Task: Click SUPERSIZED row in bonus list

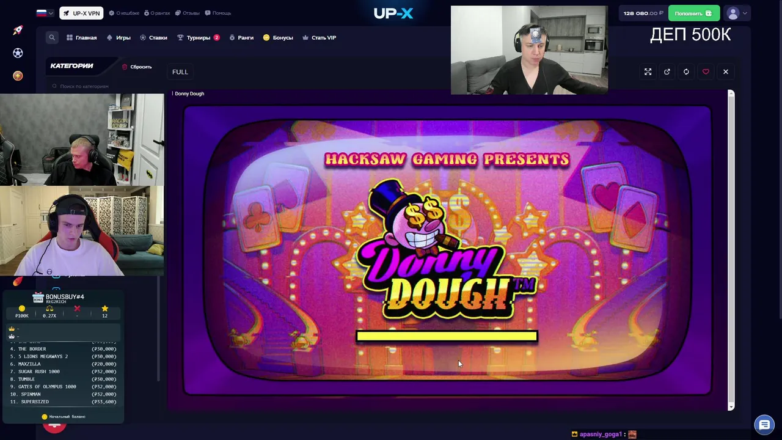Action: coord(64,402)
